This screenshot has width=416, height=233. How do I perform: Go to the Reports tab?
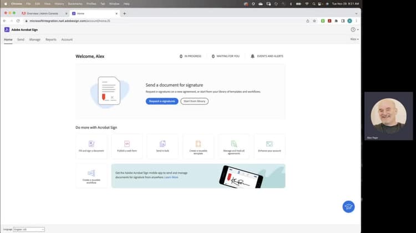(51, 39)
